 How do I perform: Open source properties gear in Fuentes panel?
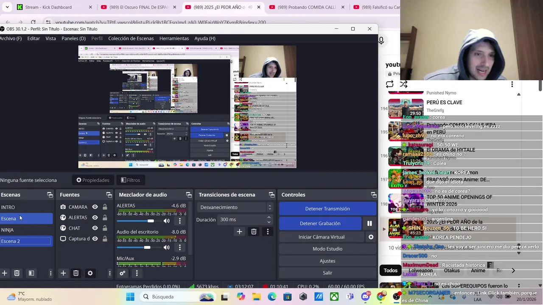click(90, 273)
